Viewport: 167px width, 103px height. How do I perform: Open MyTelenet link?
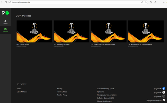(101, 92)
